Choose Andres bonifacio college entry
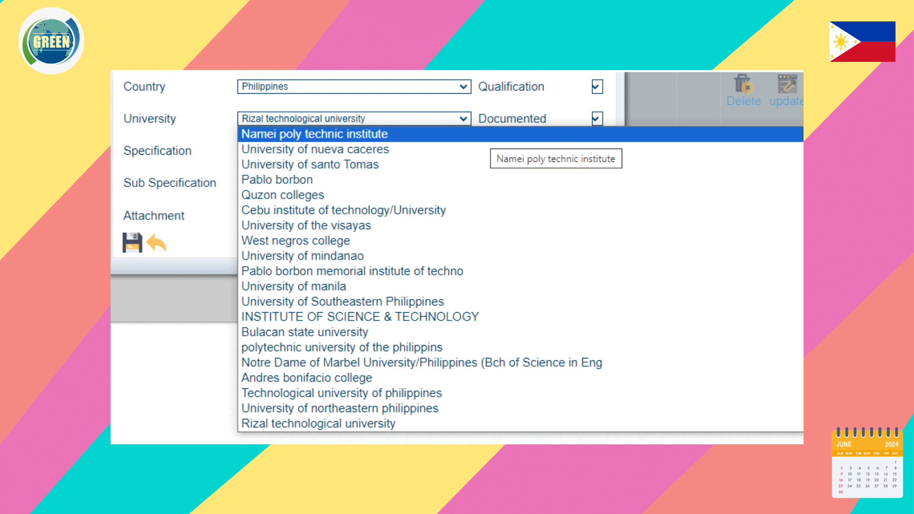 point(307,378)
